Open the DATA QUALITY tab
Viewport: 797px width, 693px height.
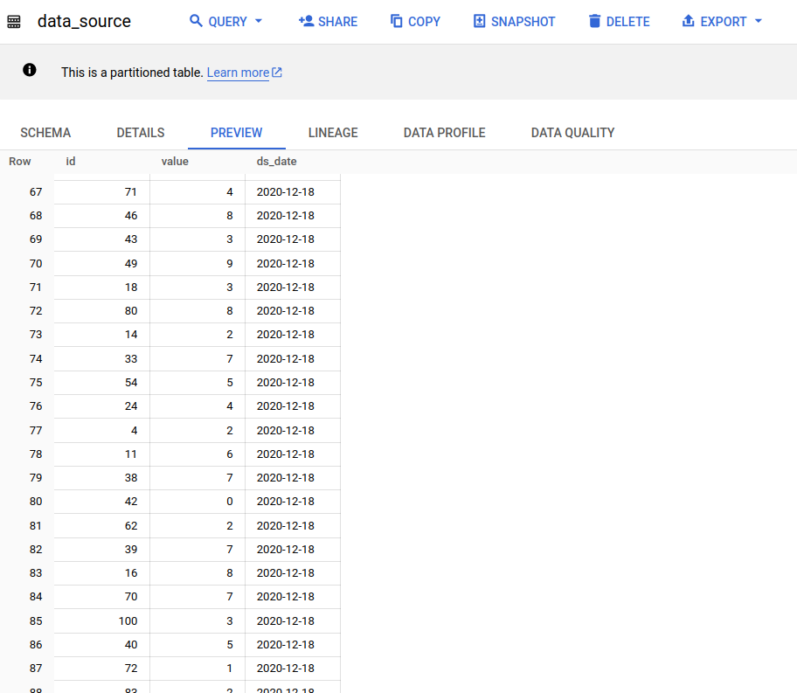pos(573,133)
